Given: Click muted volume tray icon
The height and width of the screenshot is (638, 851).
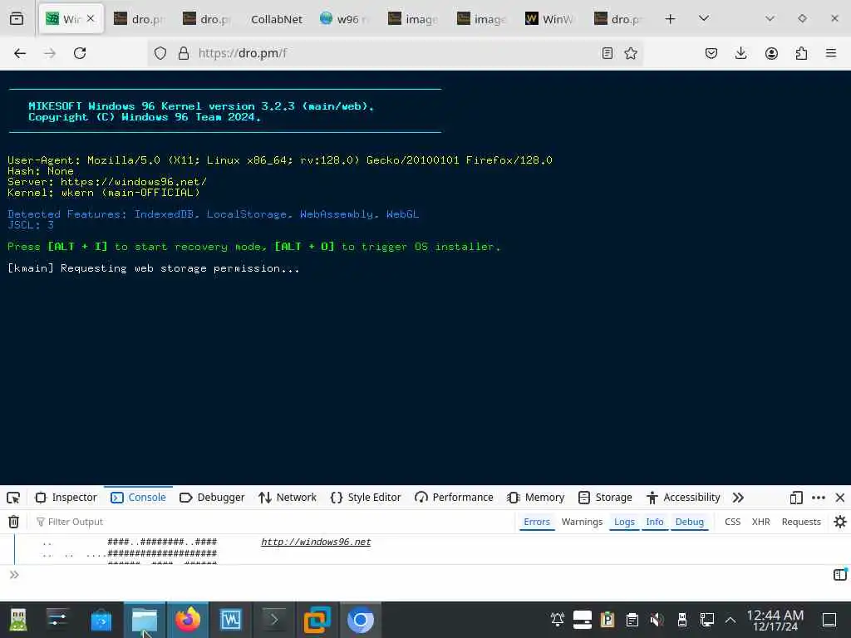Looking at the screenshot, I should (657, 620).
